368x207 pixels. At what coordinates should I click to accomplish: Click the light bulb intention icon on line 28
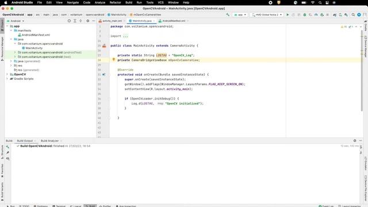coord(114,60)
